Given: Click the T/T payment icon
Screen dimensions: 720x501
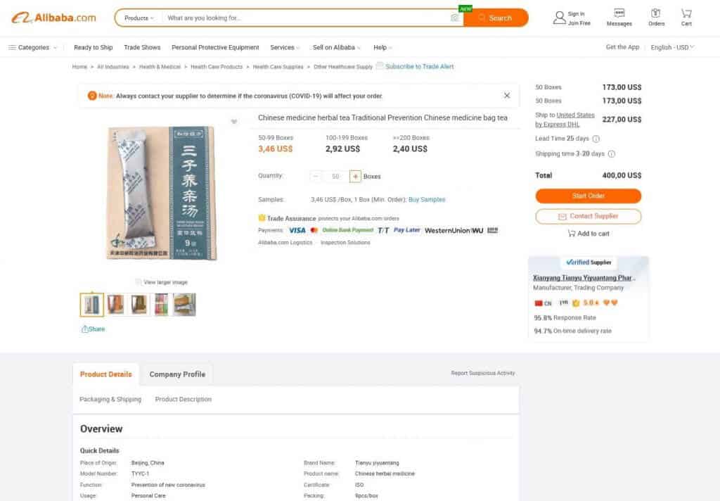Looking at the screenshot, I should click(x=383, y=230).
